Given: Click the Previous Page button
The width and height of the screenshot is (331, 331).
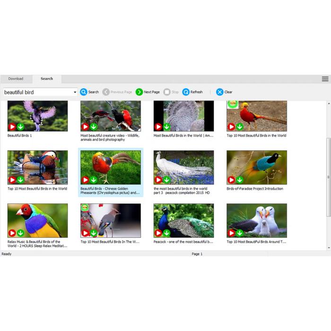Looking at the screenshot, I should [x=117, y=92].
